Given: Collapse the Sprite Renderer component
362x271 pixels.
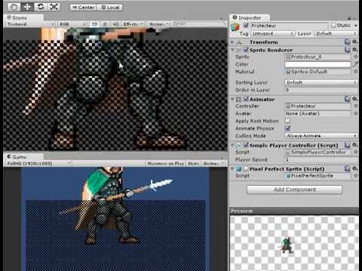Looking at the screenshot, I should pos(232,50).
